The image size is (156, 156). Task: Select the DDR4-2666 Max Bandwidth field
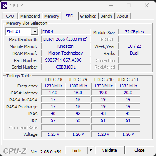click(x=66, y=39)
